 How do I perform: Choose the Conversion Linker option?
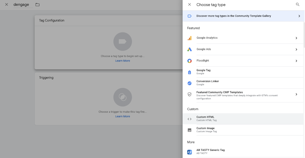[243, 83]
